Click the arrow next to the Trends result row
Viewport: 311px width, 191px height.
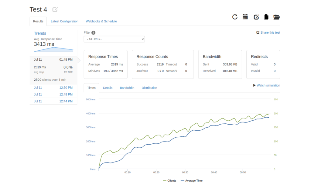[78, 60]
